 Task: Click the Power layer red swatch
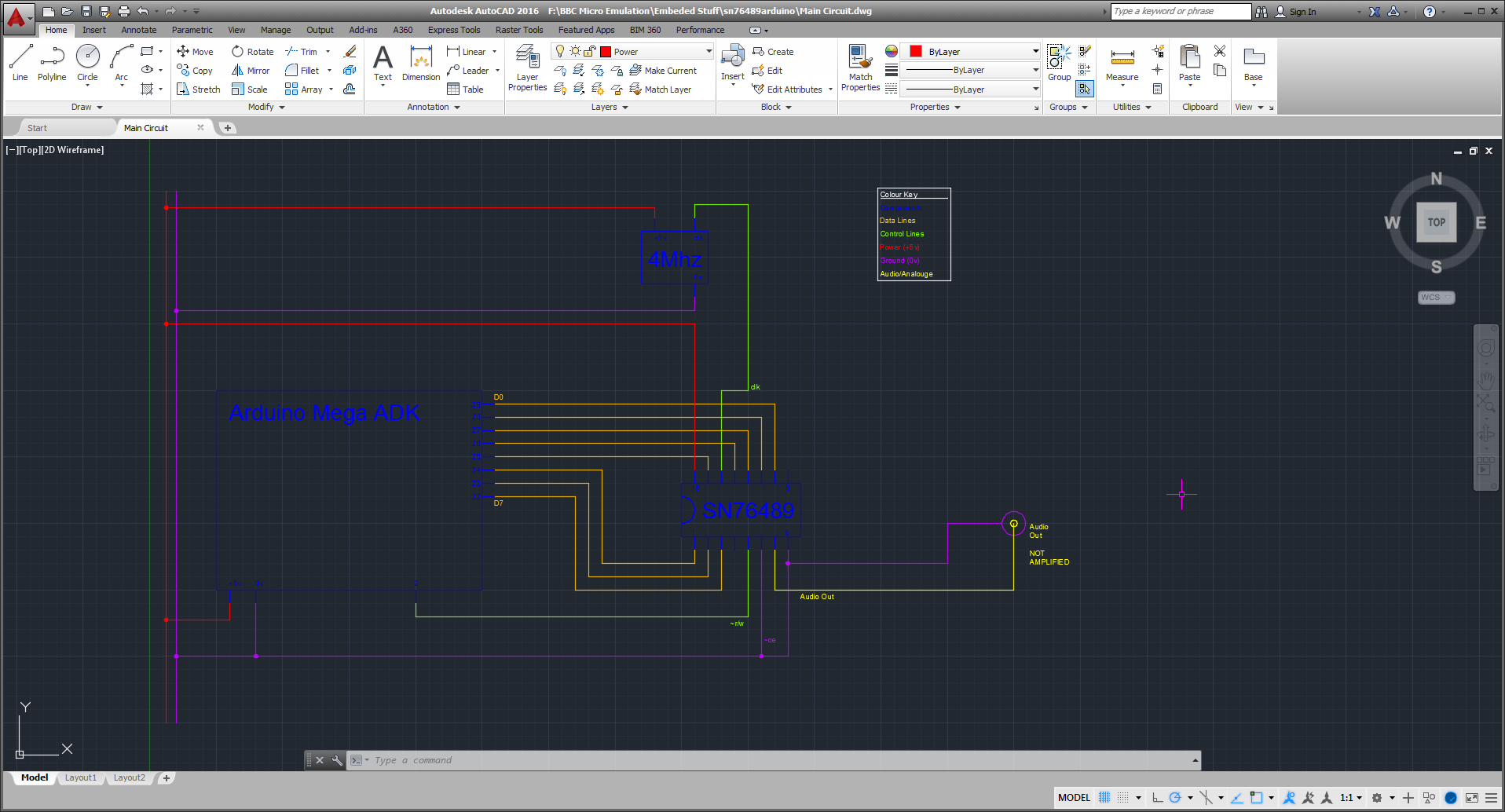[606, 52]
